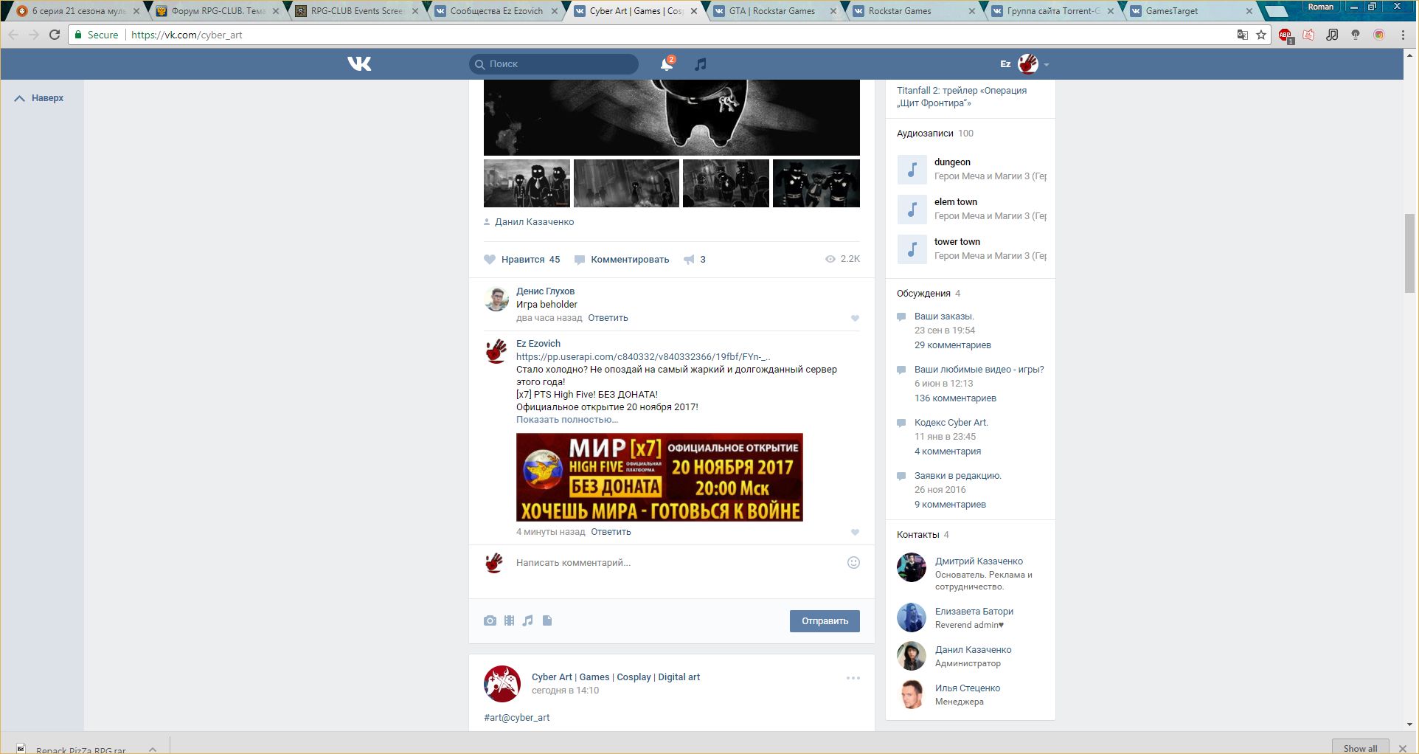Click the VK search field
The width and height of the screenshot is (1419, 754).
point(554,64)
